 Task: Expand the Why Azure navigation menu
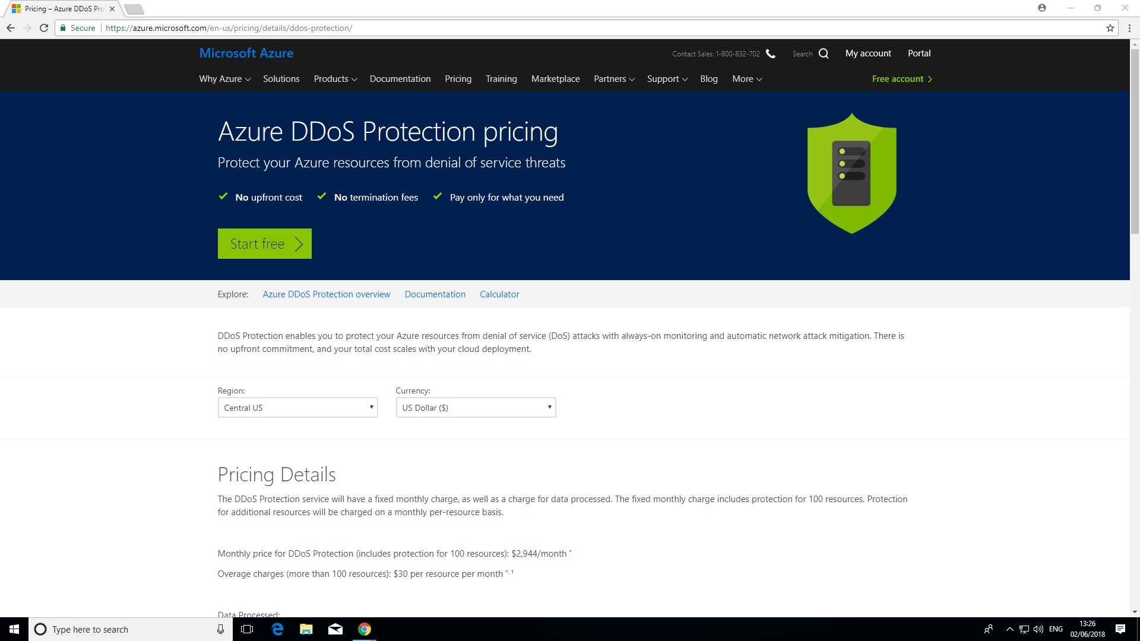(223, 78)
